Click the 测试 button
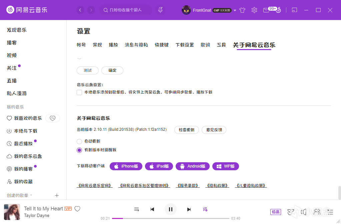Image resolution: width=341 pixels, height=224 pixels. 88,70
